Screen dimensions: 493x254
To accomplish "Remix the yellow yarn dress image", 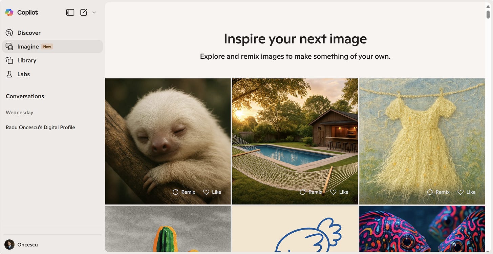I will coord(438,192).
